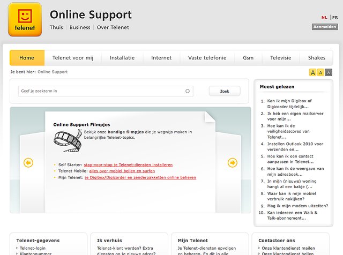Open 'Ik heb een eigen mailserver' article
The width and height of the screenshot is (343, 255).
[295, 116]
